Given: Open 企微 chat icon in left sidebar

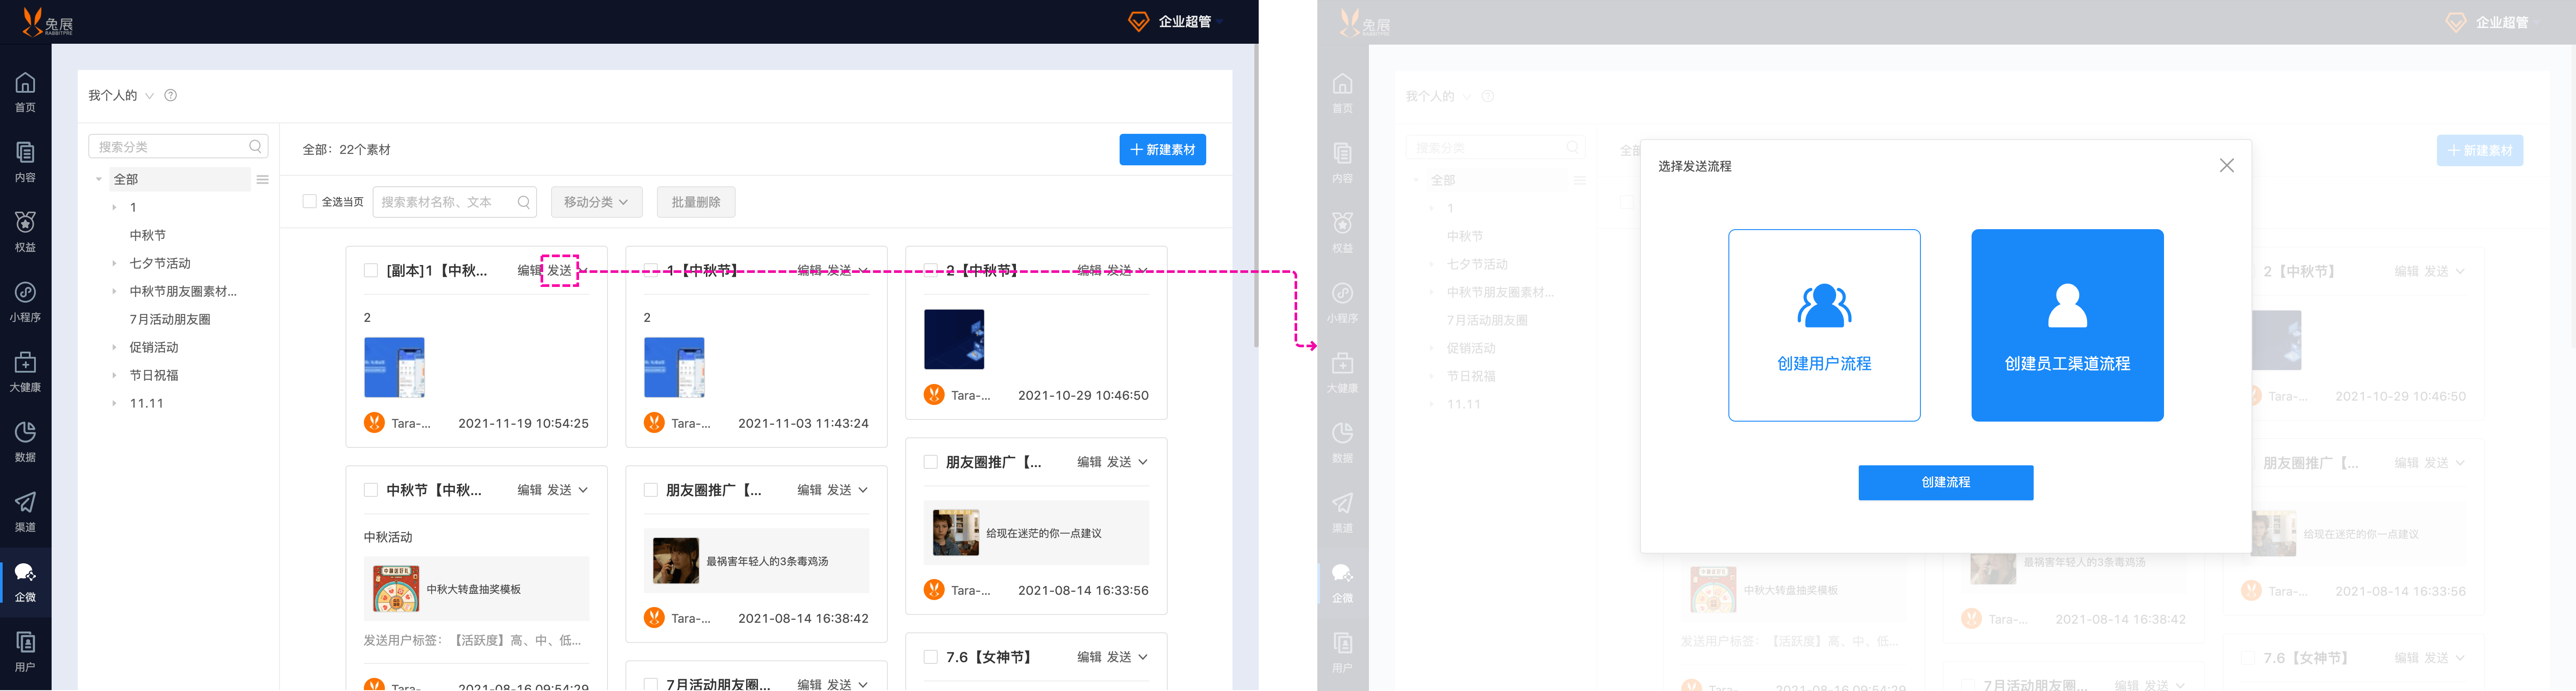Looking at the screenshot, I should click(25, 572).
